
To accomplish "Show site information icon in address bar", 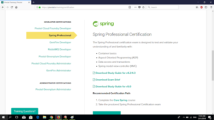I will point(37,7).
